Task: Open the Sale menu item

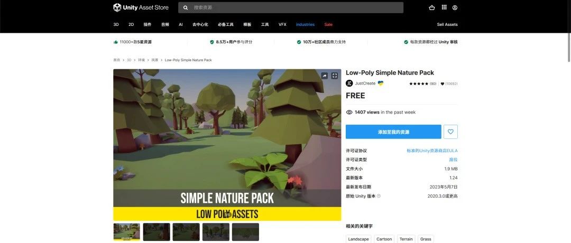Action: point(328,24)
